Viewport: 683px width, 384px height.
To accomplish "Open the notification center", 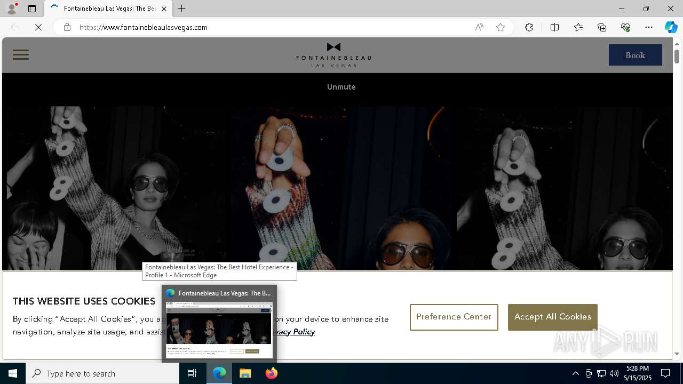I will pyautogui.click(x=665, y=373).
